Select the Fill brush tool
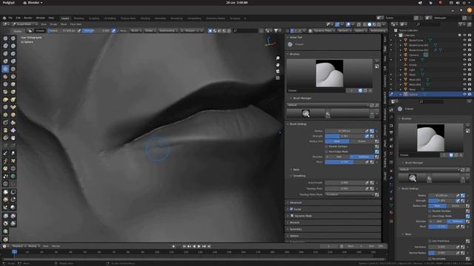The image size is (474, 266). coord(13,77)
